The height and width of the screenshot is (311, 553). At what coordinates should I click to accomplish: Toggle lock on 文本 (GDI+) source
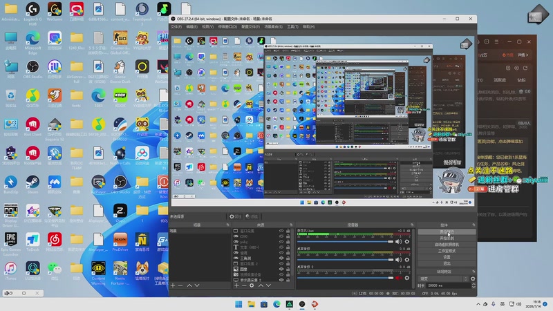pyautogui.click(x=288, y=247)
